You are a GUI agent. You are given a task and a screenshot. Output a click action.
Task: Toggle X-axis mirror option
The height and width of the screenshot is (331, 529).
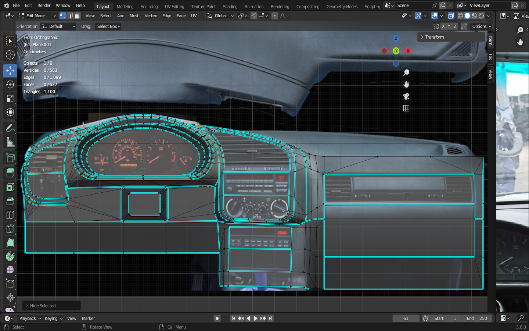click(443, 26)
